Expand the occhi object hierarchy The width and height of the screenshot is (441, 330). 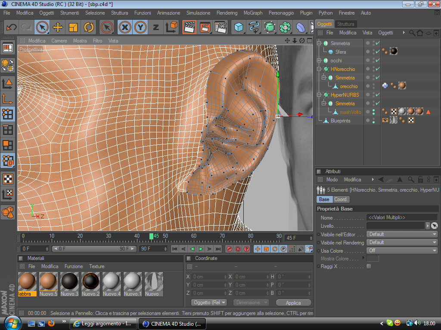pos(319,60)
